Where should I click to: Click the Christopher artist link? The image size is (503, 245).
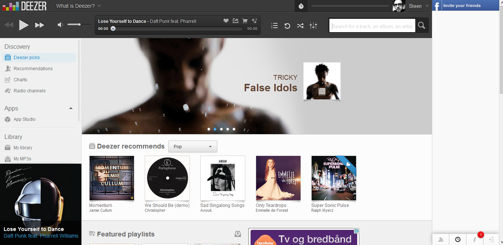click(x=155, y=210)
